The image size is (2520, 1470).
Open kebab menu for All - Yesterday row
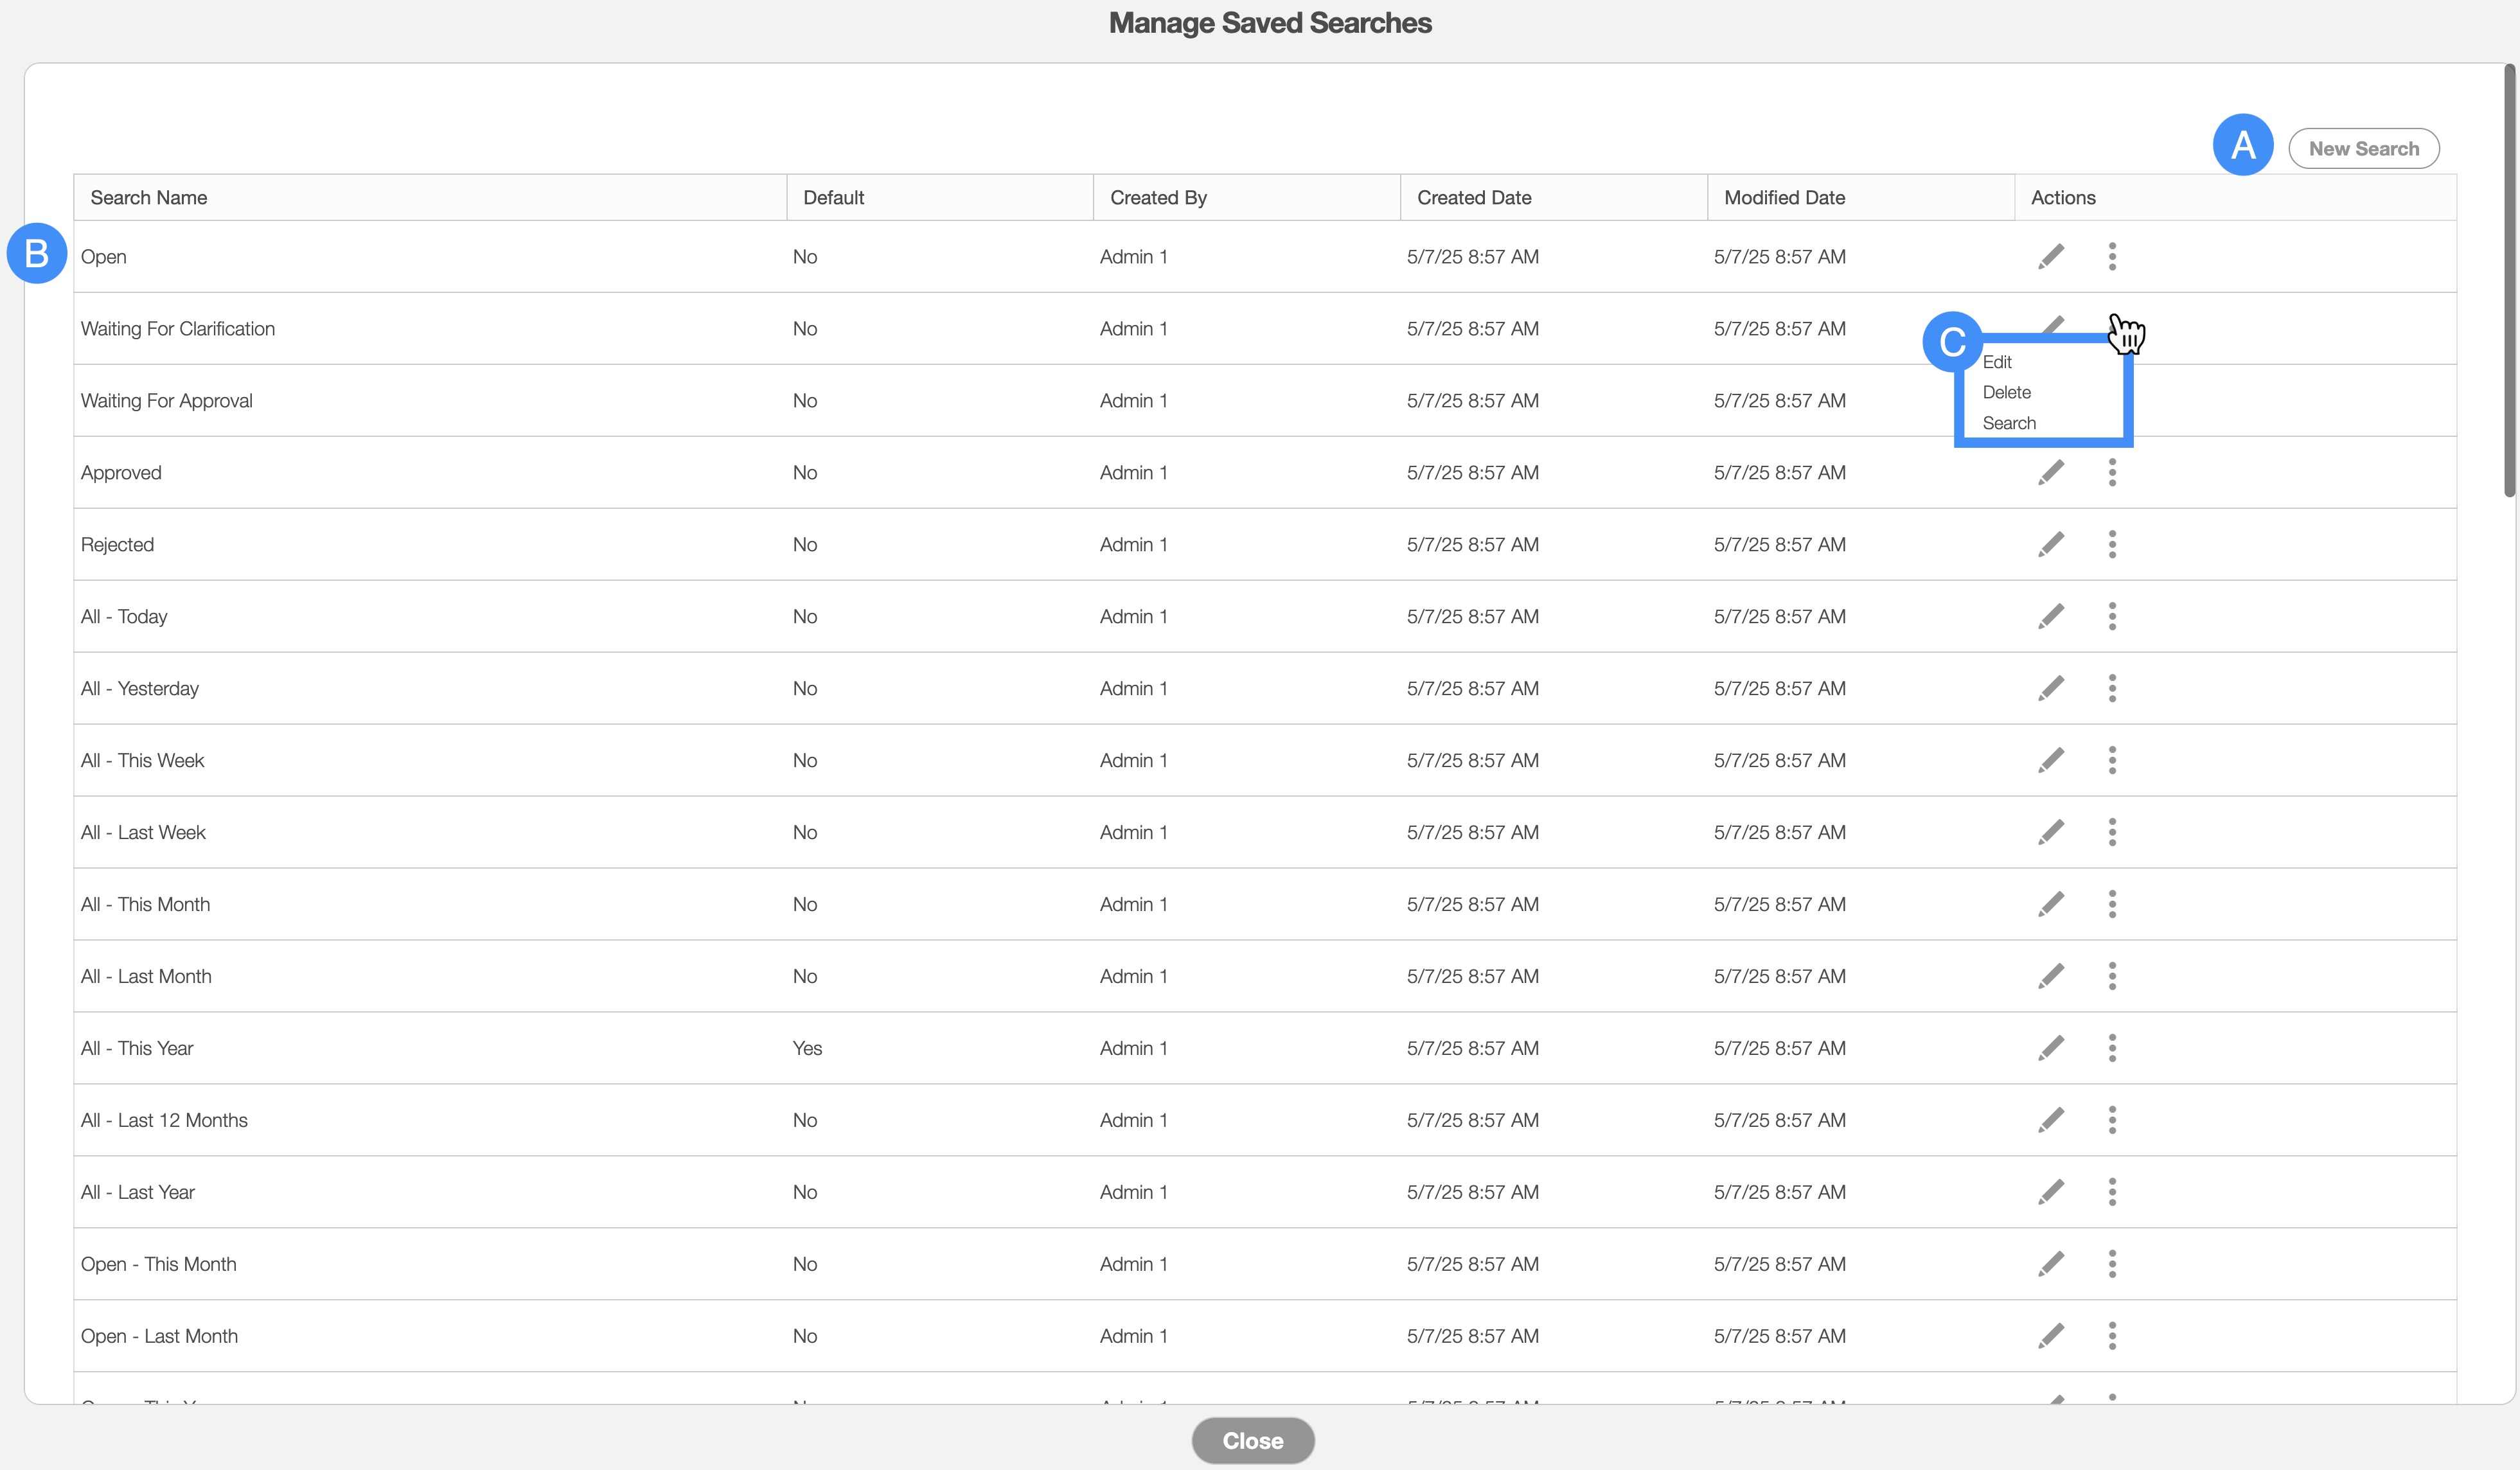point(2112,689)
